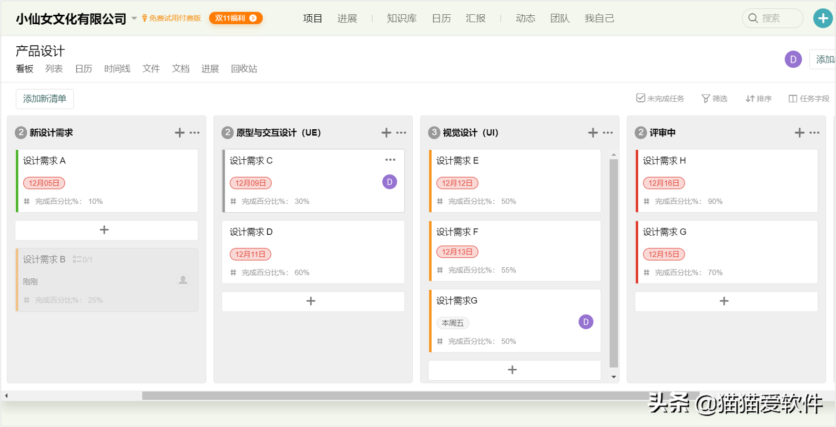Click assignee avatar D on 设计需求G card

coord(586,322)
